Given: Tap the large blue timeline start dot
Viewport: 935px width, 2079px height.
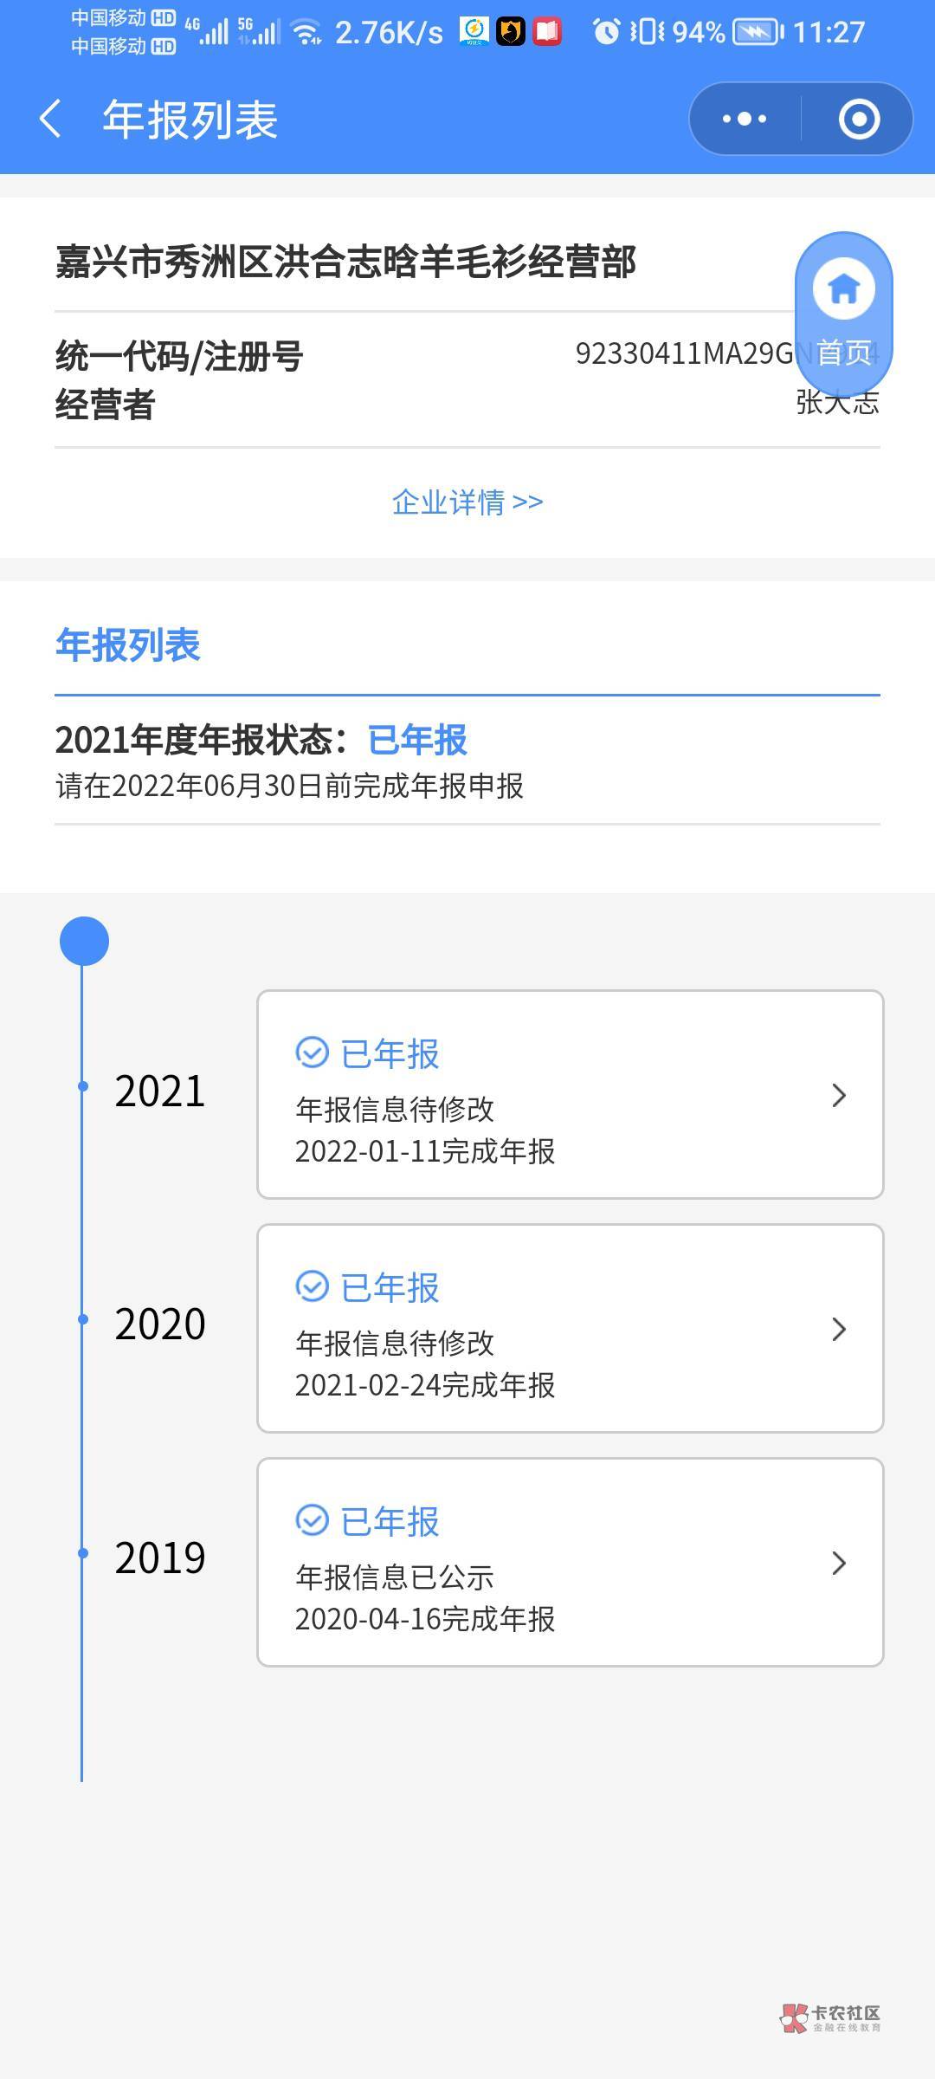Looking at the screenshot, I should coord(84,942).
